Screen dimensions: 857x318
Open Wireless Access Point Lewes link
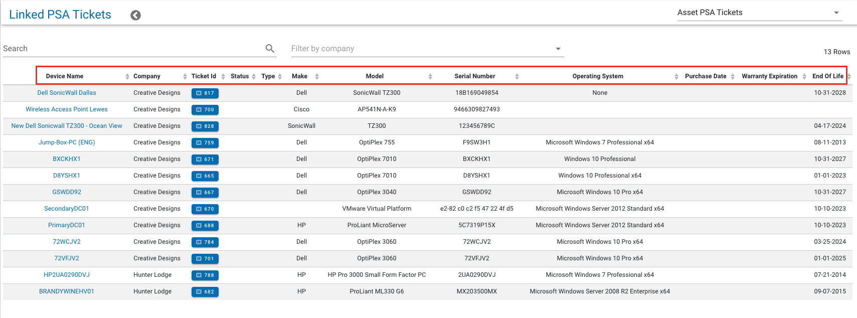pyautogui.click(x=67, y=109)
